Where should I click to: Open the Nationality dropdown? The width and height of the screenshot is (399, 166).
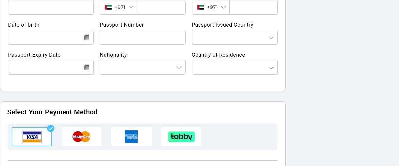point(142,67)
